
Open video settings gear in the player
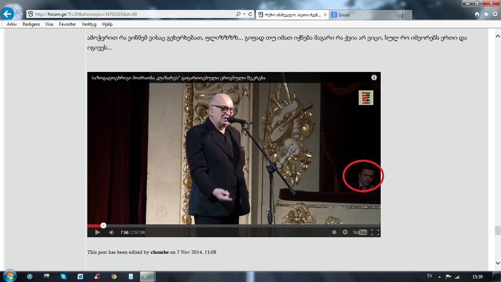[x=345, y=232]
